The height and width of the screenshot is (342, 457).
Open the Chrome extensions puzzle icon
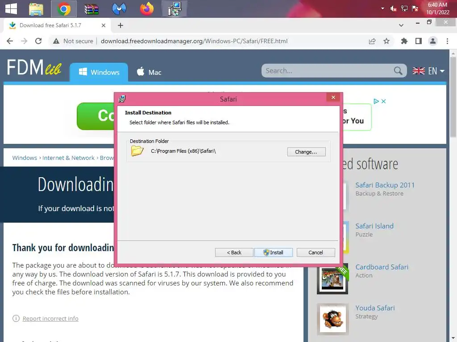tap(404, 41)
